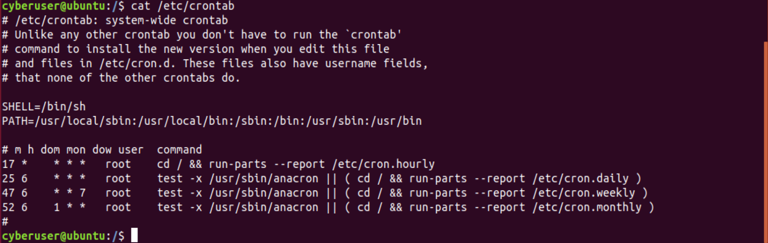Screen dimensions: 768x243
Task: Click the block cursor at the bottom prompt
Action: pos(134,235)
